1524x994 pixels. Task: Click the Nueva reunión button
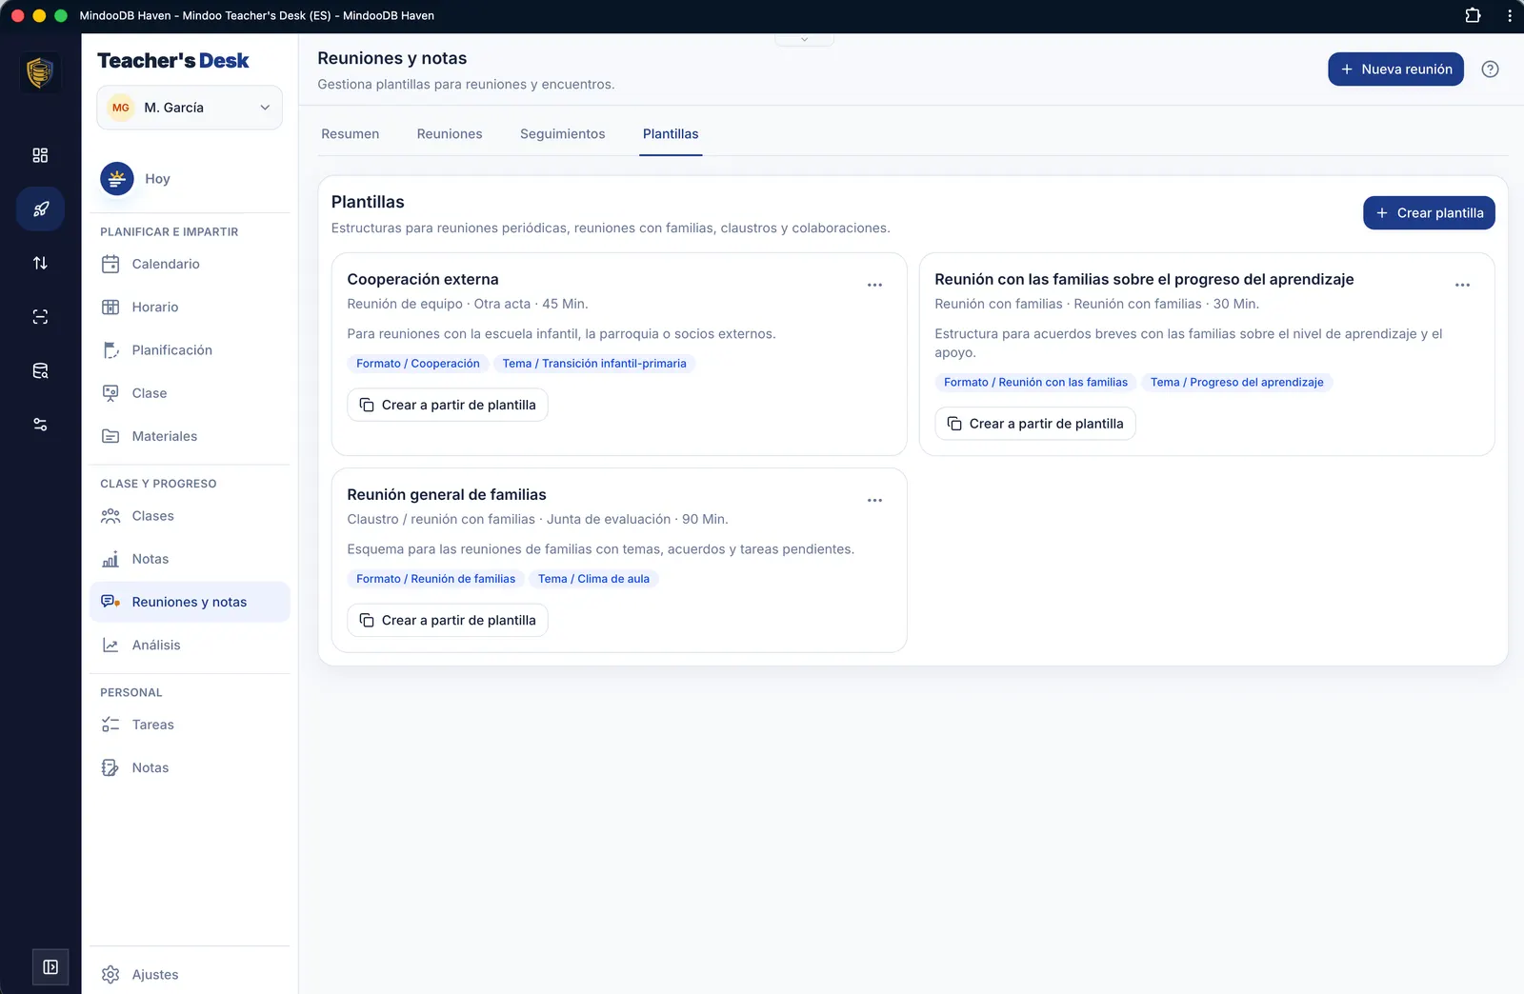tap(1395, 70)
